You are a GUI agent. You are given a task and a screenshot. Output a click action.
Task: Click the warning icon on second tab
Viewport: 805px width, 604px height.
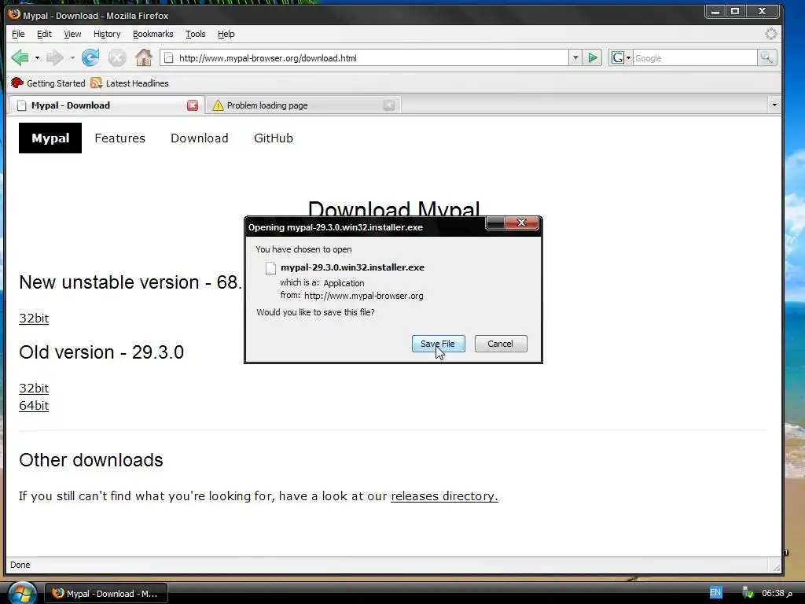(218, 105)
